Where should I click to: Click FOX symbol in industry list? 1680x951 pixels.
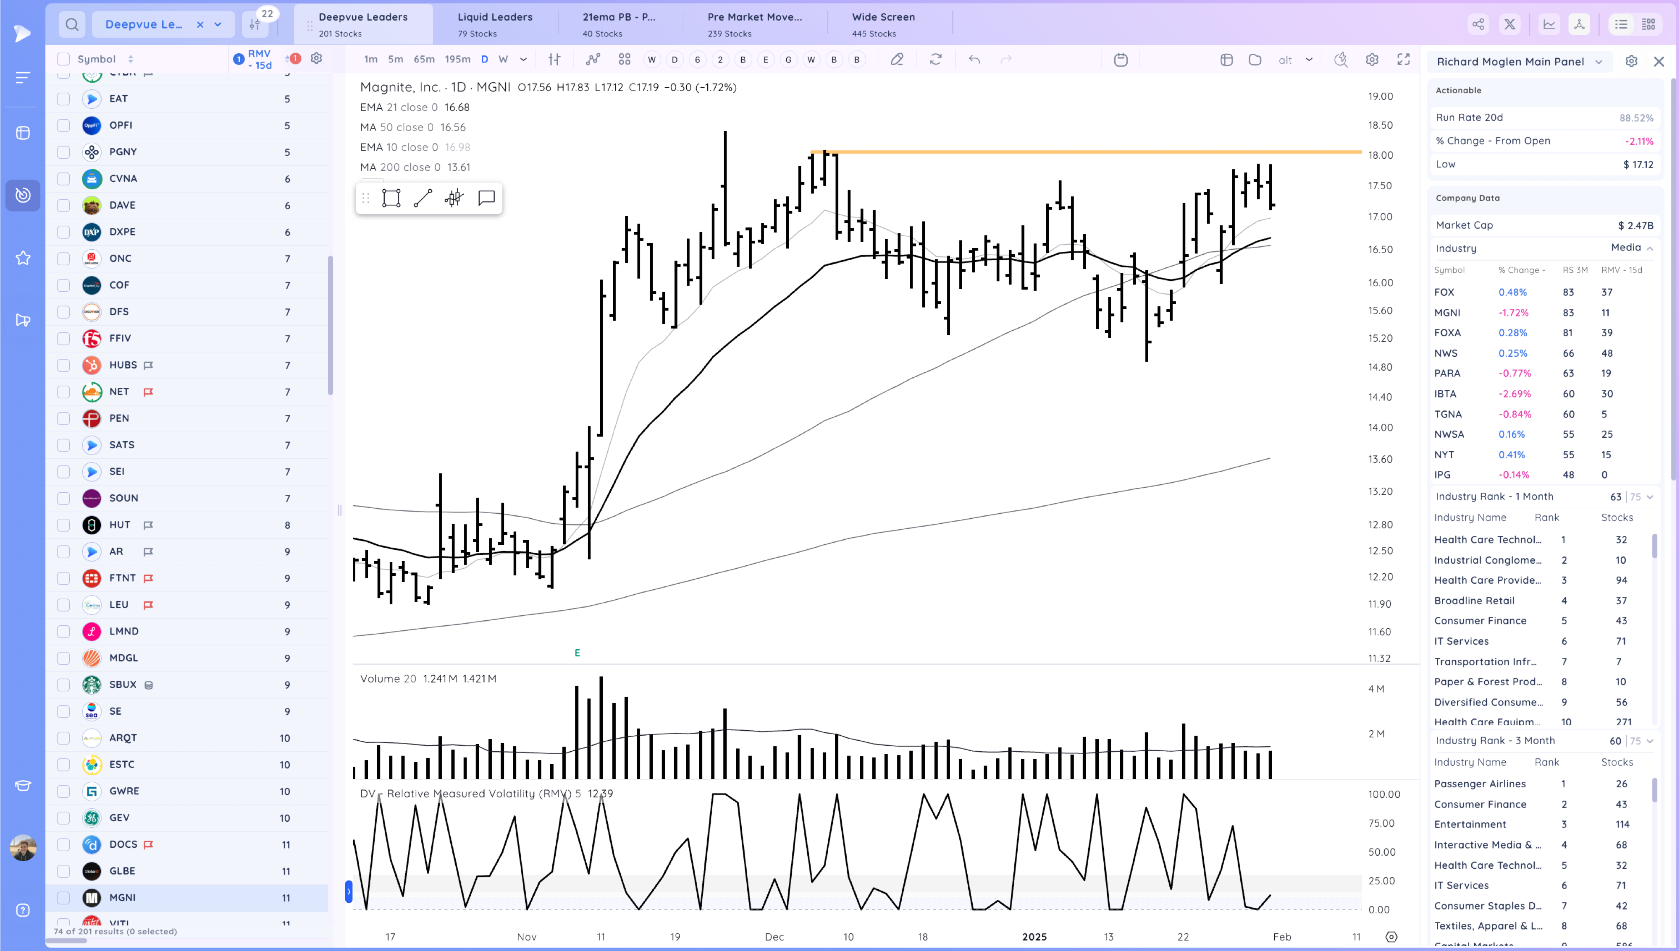click(1444, 293)
